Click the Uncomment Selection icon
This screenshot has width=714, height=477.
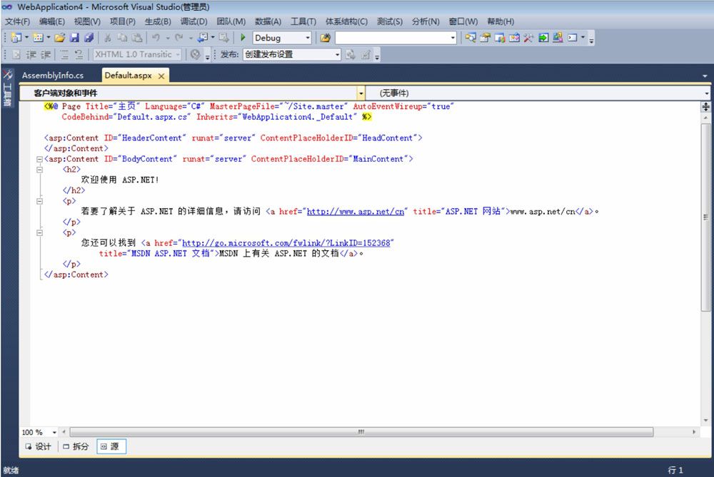tap(79, 55)
